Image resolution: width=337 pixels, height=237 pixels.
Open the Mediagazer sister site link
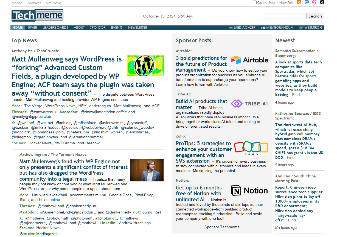pyautogui.click(x=242, y=28)
